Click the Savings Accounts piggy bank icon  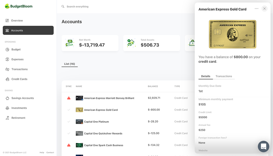(x=7, y=98)
